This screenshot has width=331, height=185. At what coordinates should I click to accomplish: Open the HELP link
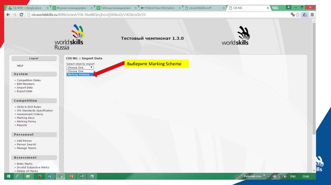pyautogui.click(x=20, y=66)
